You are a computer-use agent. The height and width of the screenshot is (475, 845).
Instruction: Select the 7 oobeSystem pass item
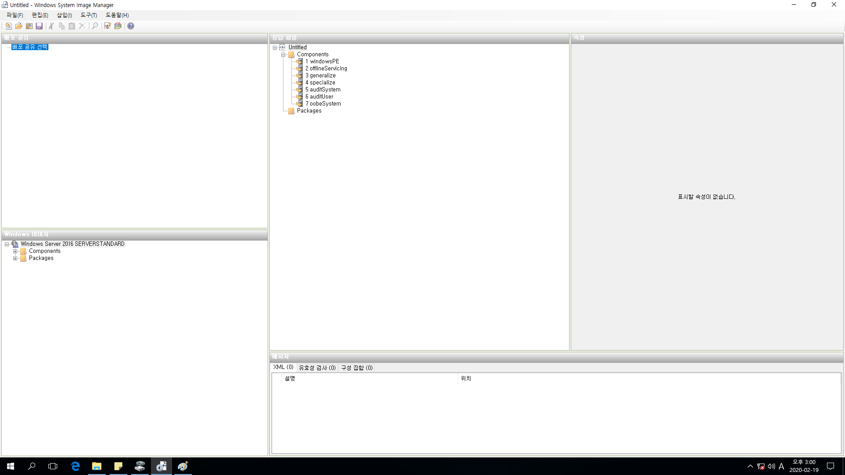pyautogui.click(x=325, y=104)
